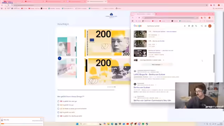Open the "LeMO Biografie - Bertha von Suttner" link
The height and width of the screenshot is (126, 224).
(x=149, y=75)
